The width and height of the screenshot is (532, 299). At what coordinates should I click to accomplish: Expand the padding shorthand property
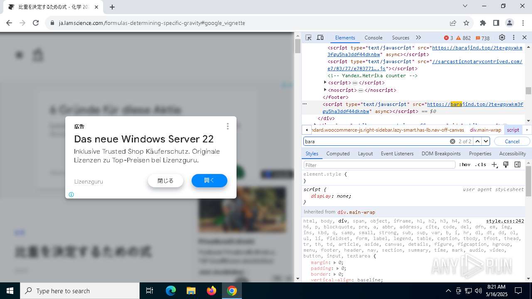(338, 269)
